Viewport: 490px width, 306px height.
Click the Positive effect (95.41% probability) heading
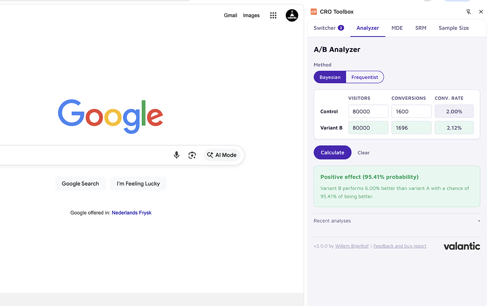(369, 177)
